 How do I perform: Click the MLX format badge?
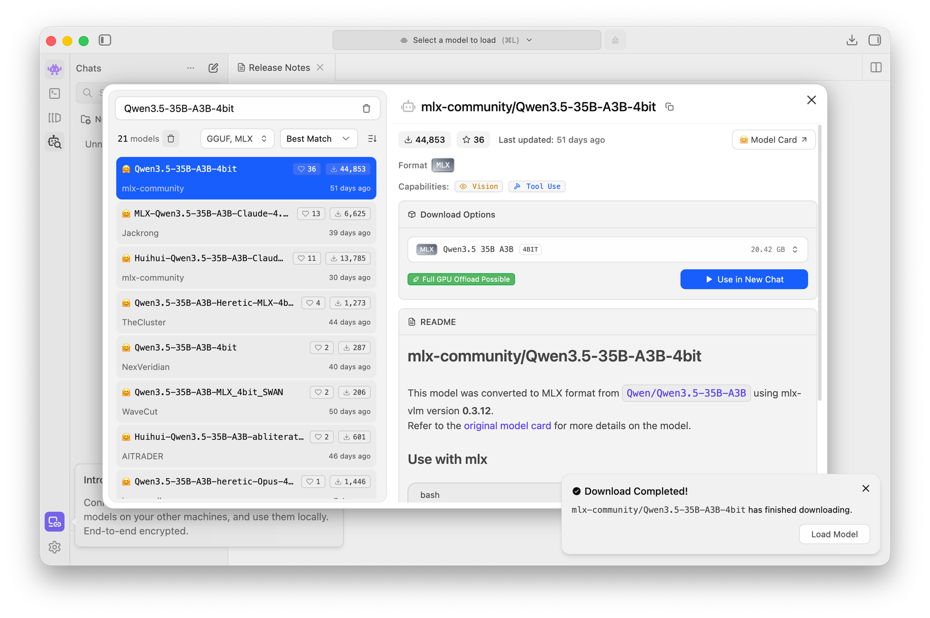pos(443,165)
